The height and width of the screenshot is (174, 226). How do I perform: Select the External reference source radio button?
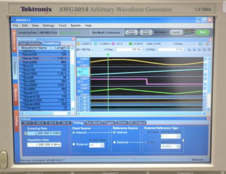click(114, 142)
